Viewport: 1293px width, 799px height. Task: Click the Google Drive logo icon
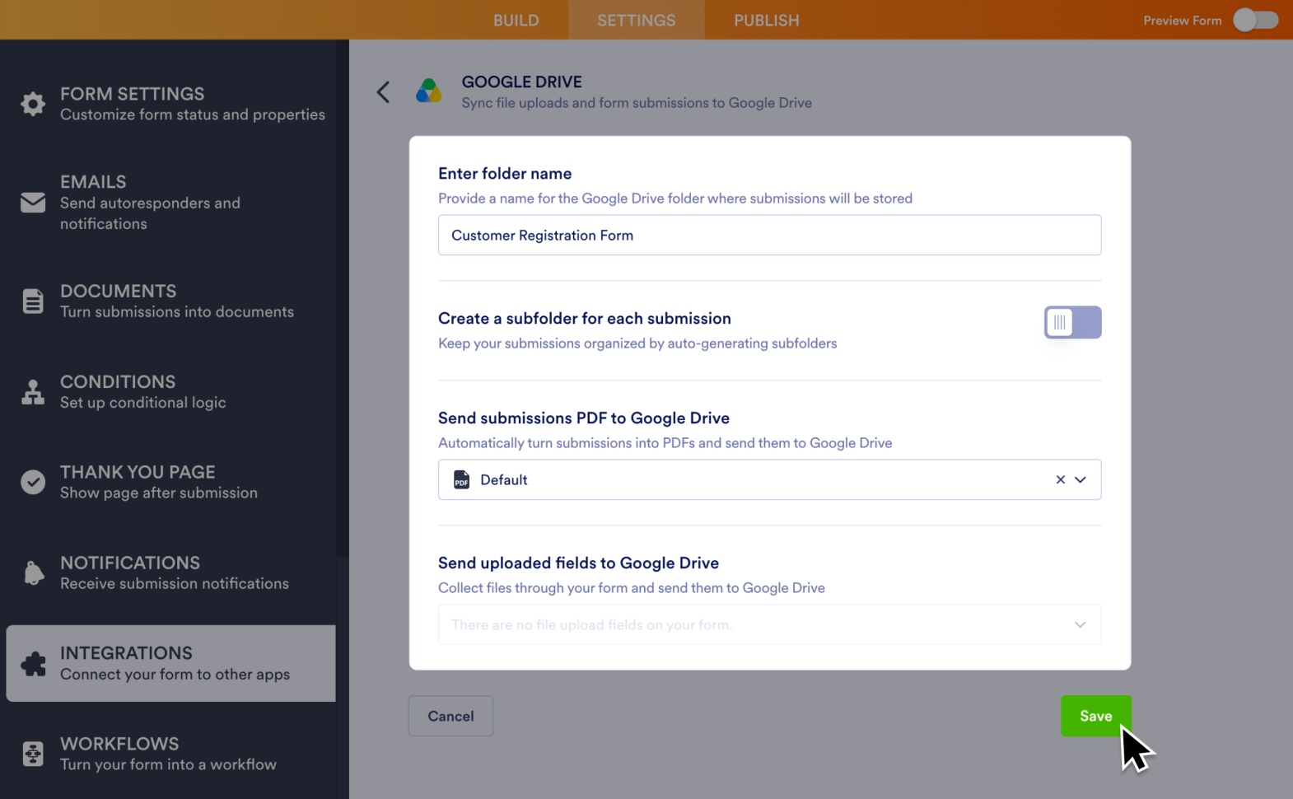(x=429, y=91)
